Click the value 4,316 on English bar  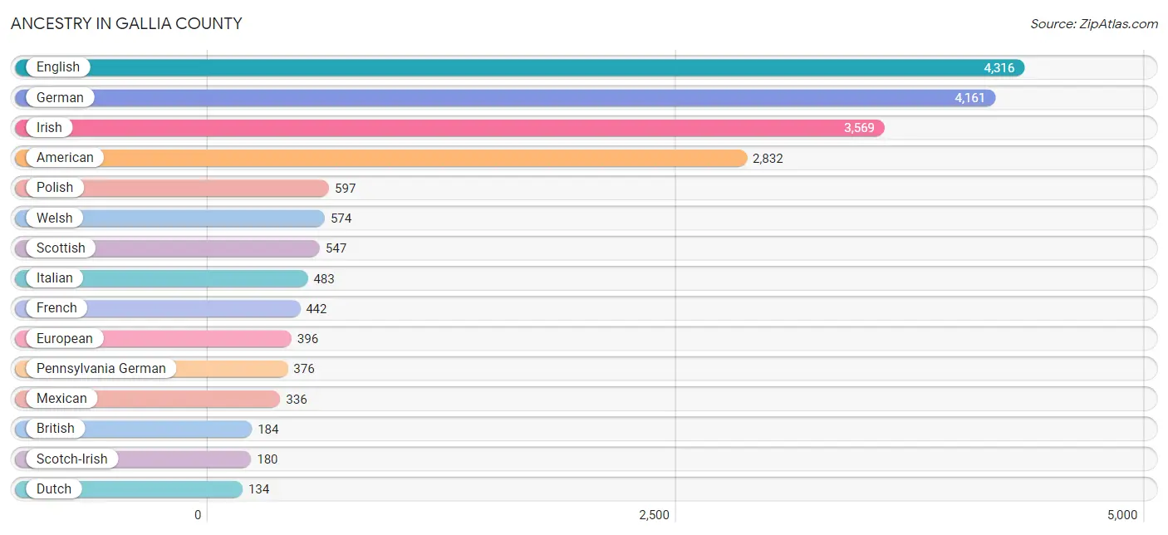pos(999,68)
